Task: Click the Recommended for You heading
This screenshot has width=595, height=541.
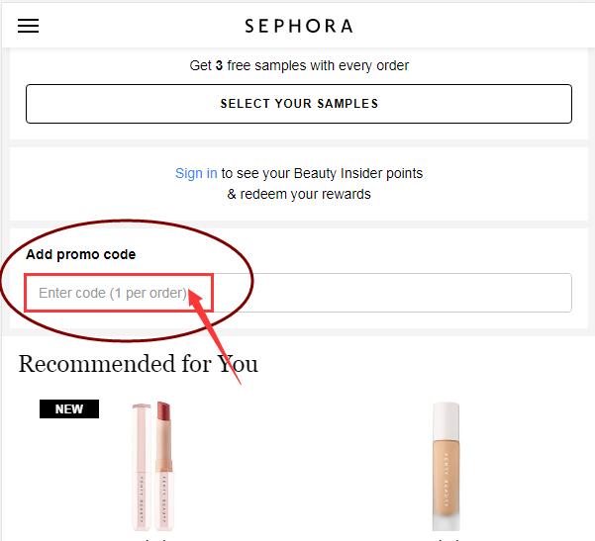Action: point(139,364)
